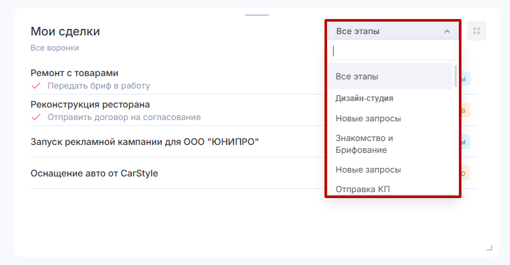Open the task Отправить договор на согласование
Screen dimensions: 510x265
pyautogui.click(x=124, y=117)
